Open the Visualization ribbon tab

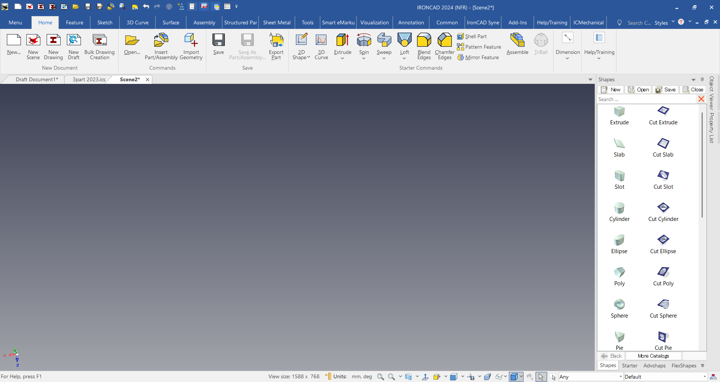coord(374,22)
